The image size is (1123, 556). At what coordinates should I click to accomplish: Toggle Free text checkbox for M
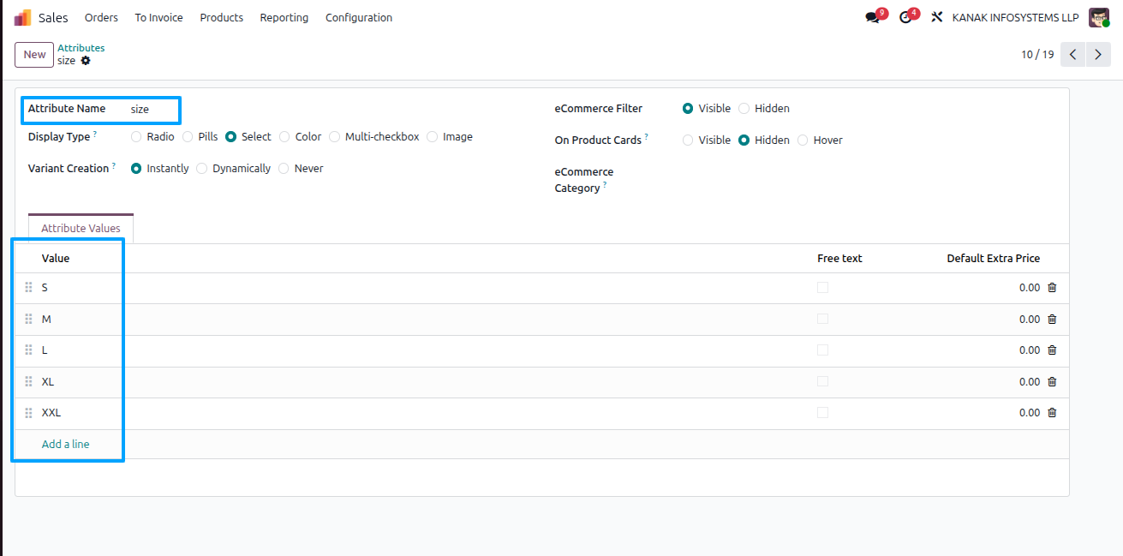(823, 319)
